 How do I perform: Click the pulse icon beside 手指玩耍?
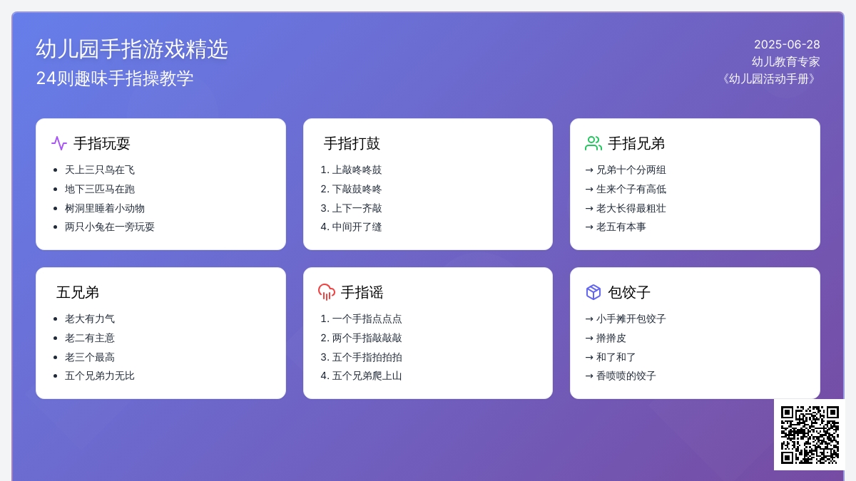tap(59, 143)
